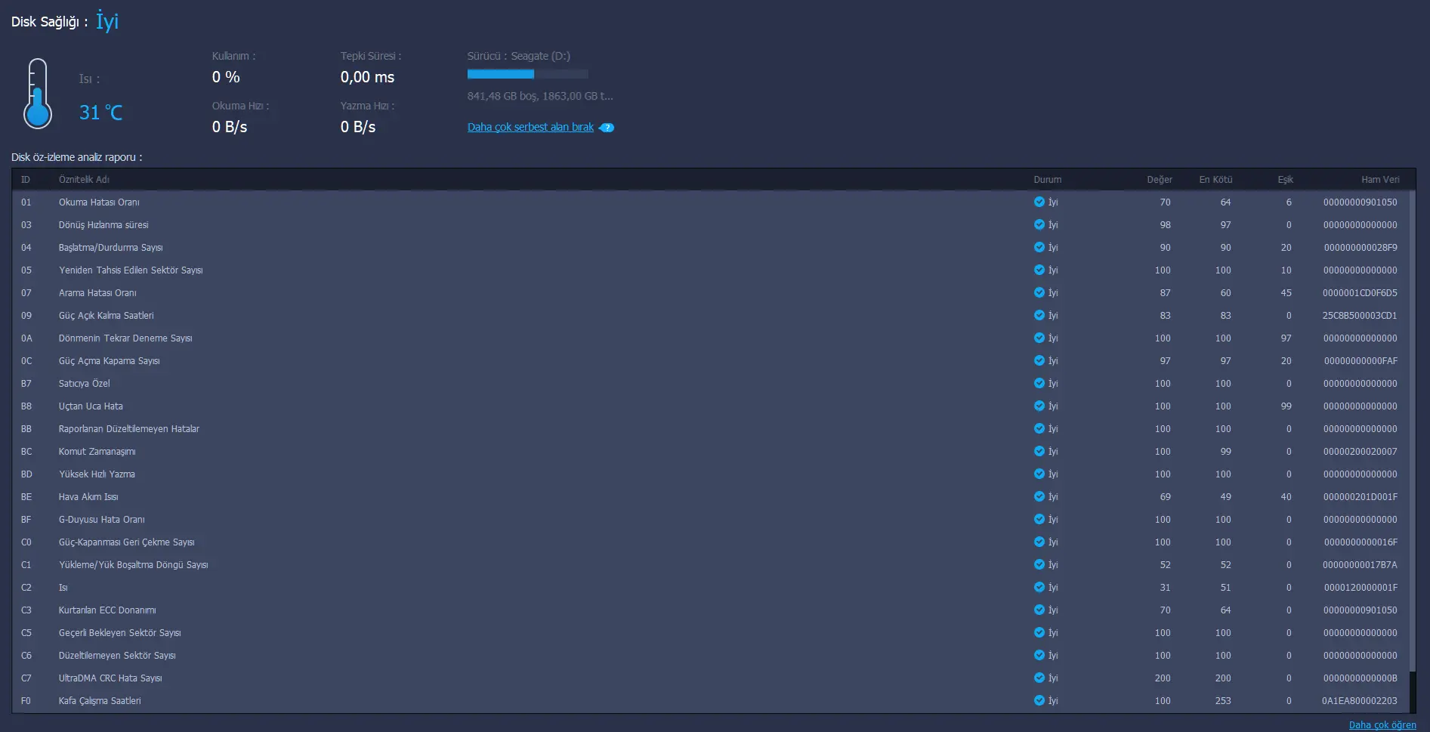This screenshot has width=1430, height=732.
Task: Click the Eşik column header
Action: 1286,180
